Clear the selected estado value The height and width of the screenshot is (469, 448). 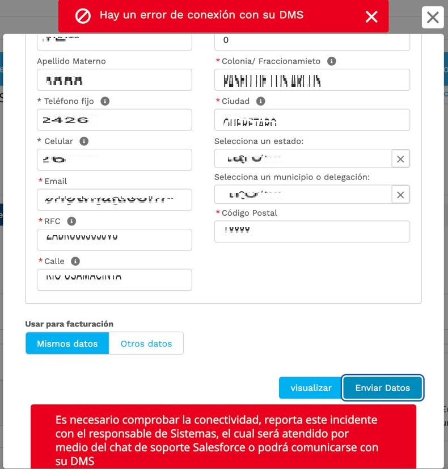pos(400,160)
